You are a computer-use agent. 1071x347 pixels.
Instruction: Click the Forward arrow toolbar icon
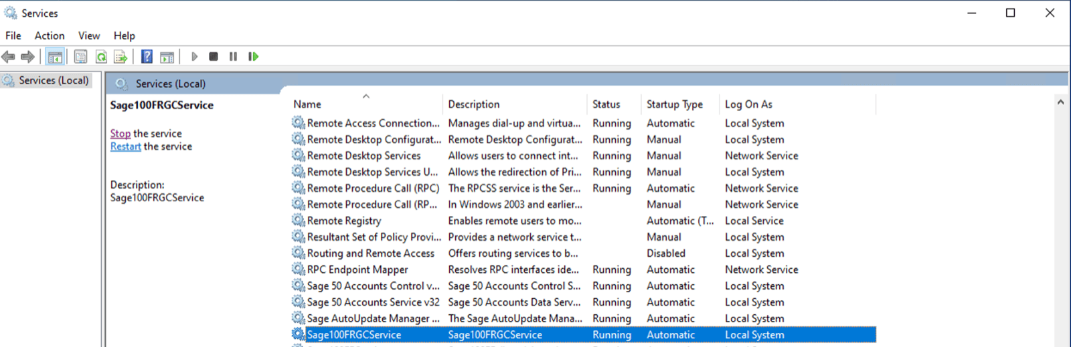pos(27,57)
